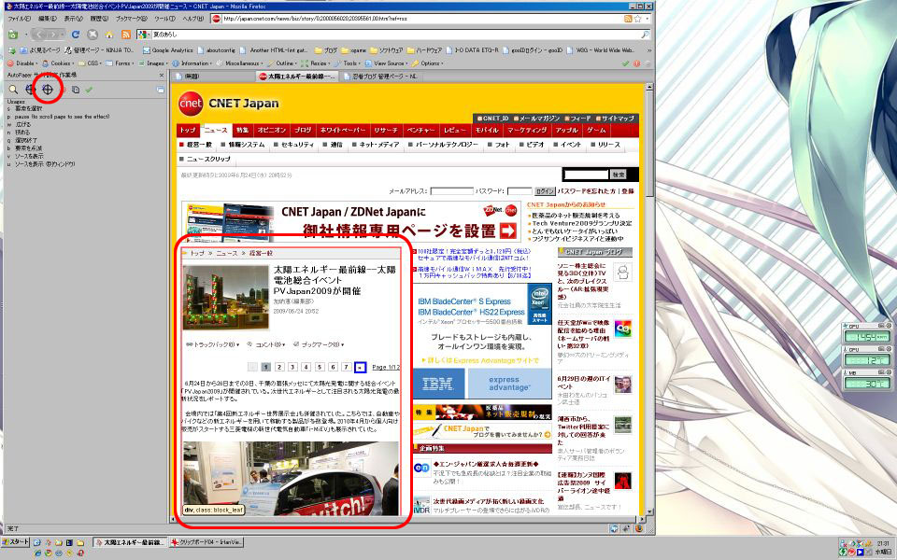897x560 pixels.
Task: Open the 編集 (Edit) menu
Action: point(48,19)
